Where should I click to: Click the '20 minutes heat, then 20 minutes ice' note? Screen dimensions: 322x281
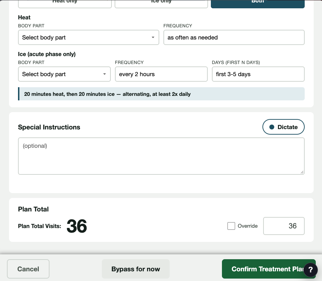point(161,94)
